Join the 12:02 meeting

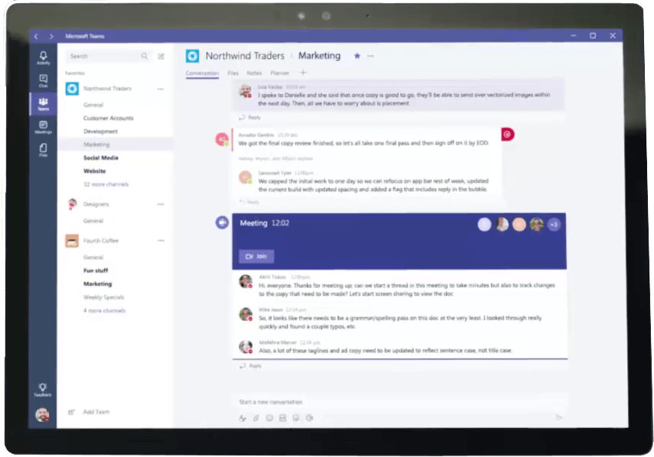[256, 256]
